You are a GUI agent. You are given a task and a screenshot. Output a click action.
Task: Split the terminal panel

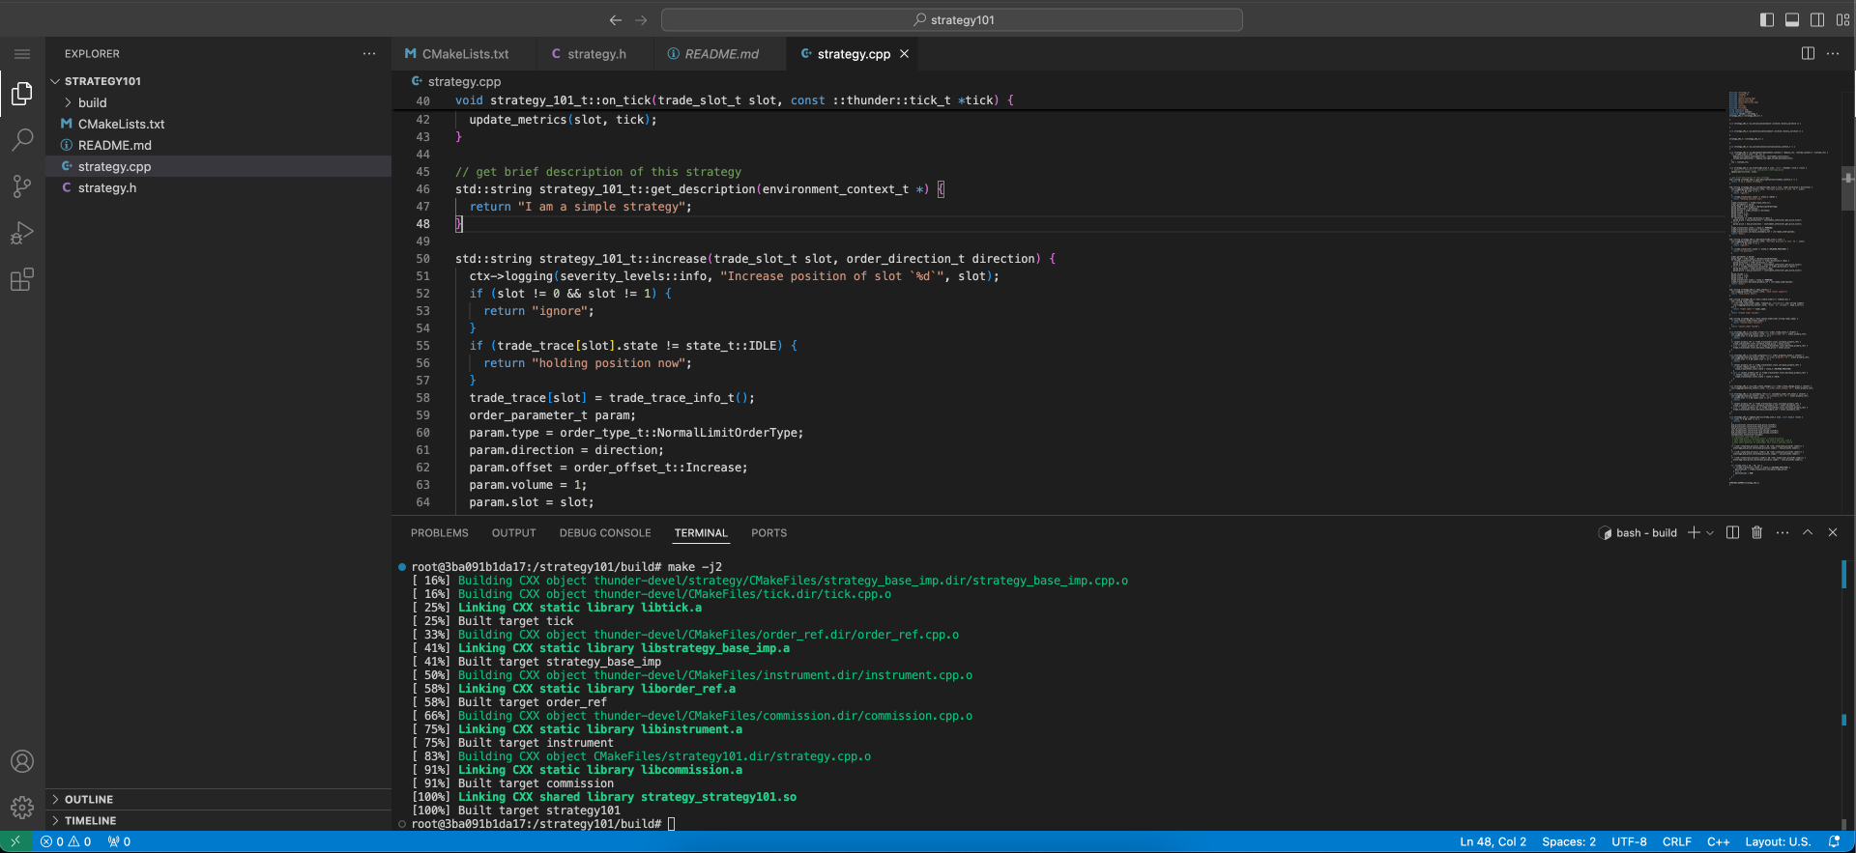tap(1732, 532)
